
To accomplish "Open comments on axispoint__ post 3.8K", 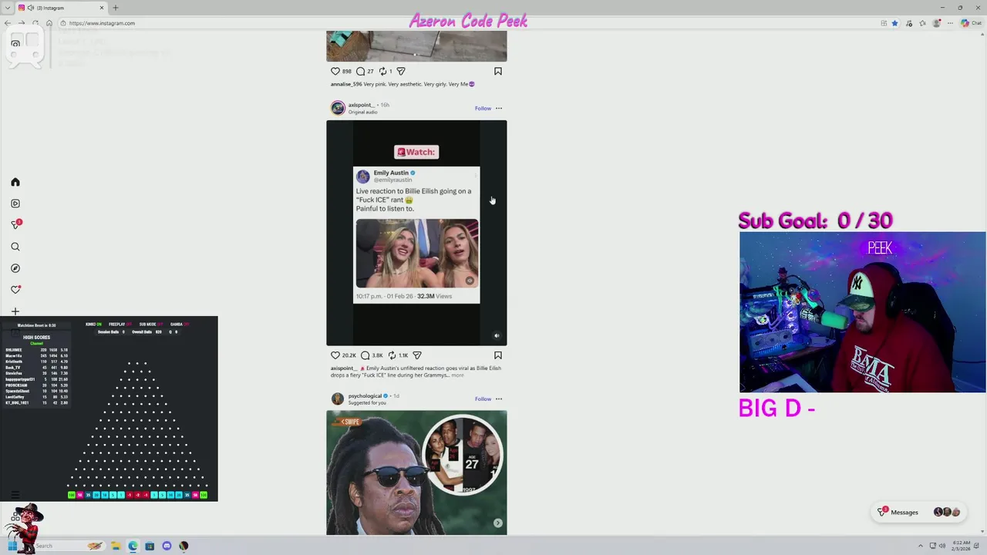I will [x=365, y=355].
